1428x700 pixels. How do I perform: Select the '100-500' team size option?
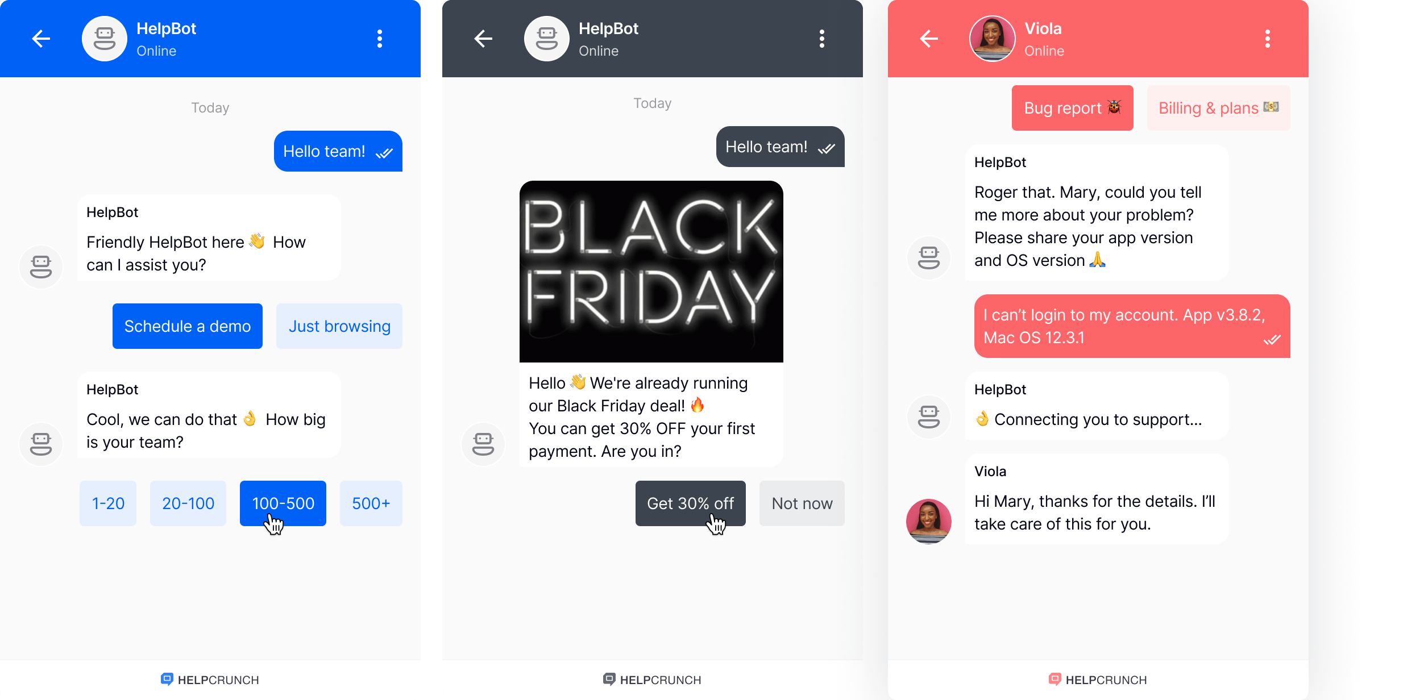click(283, 503)
